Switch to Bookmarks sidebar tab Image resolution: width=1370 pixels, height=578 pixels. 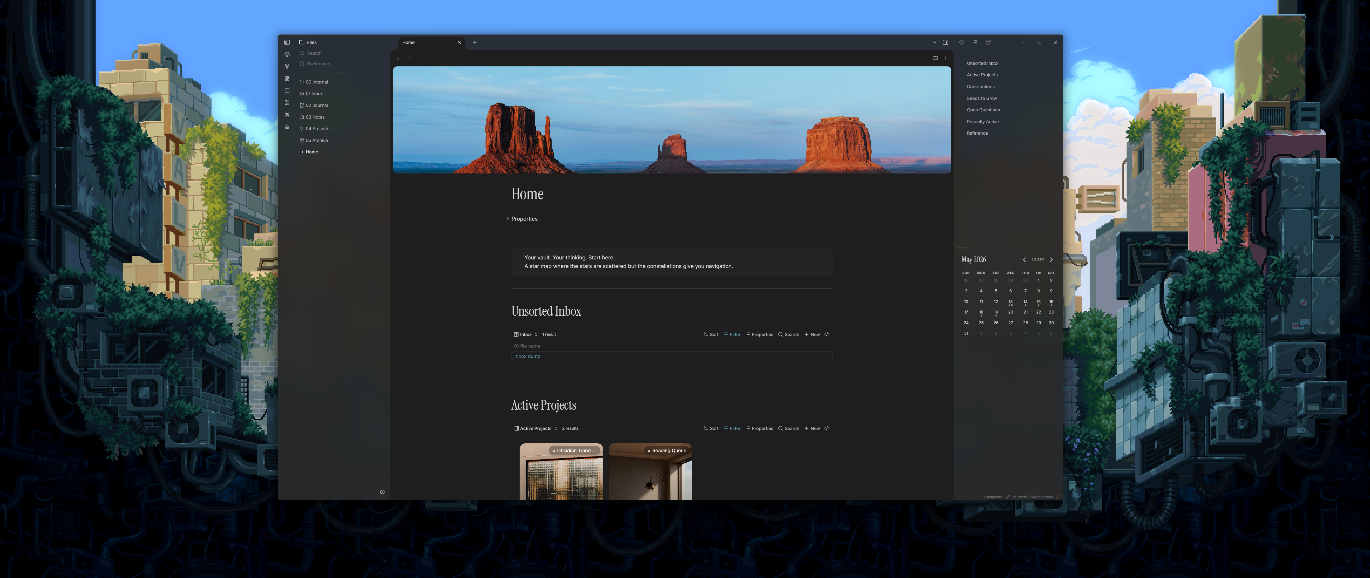tap(314, 64)
